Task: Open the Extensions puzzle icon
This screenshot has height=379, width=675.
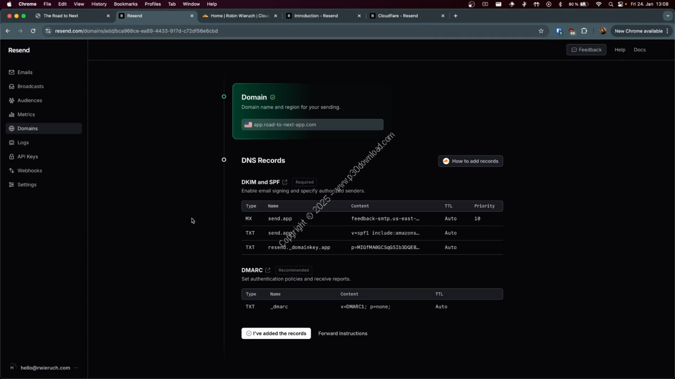Action: point(584,31)
